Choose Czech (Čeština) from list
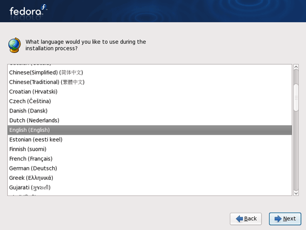The image size is (306, 230). (x=150, y=101)
